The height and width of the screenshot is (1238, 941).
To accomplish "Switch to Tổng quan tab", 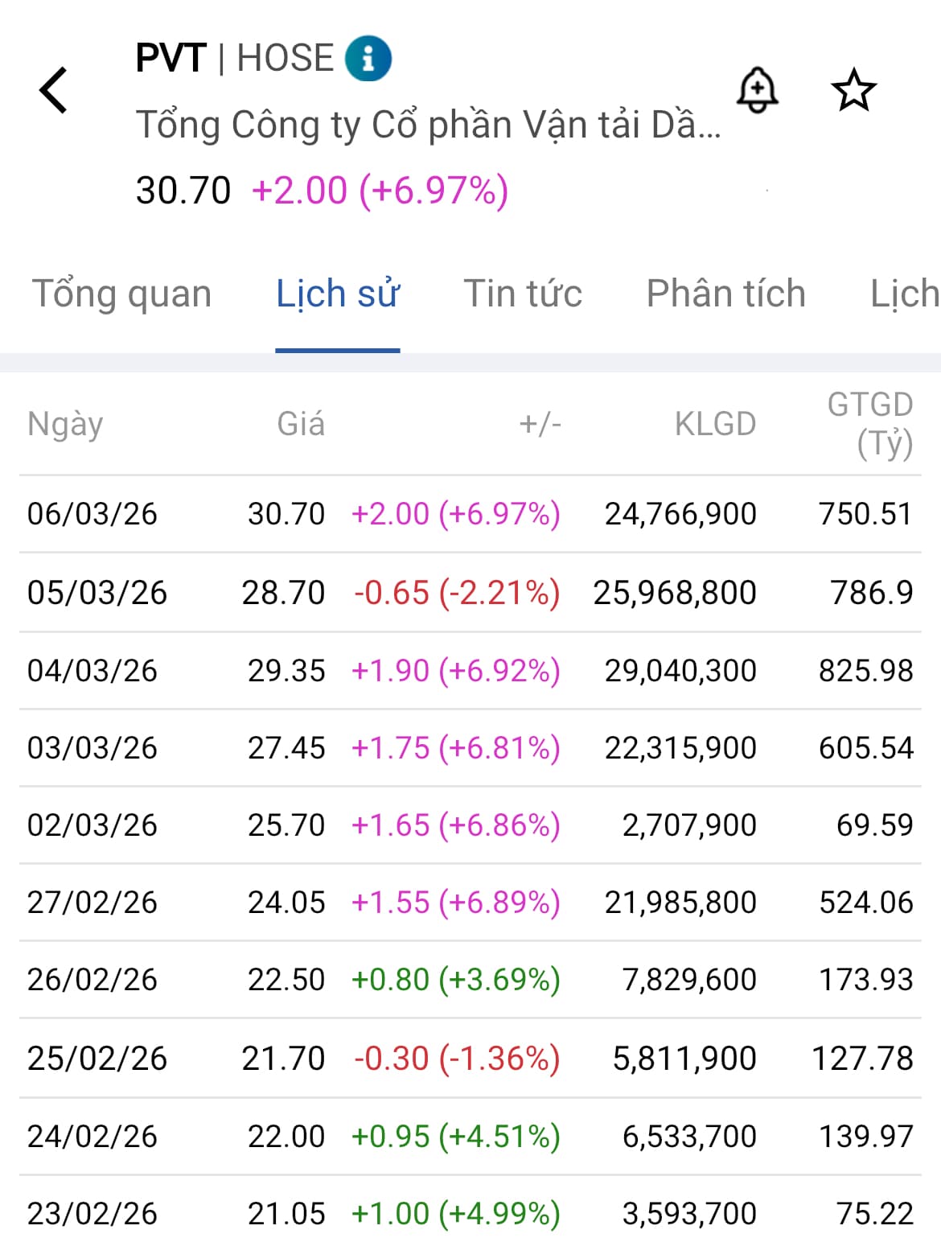I will (x=121, y=294).
